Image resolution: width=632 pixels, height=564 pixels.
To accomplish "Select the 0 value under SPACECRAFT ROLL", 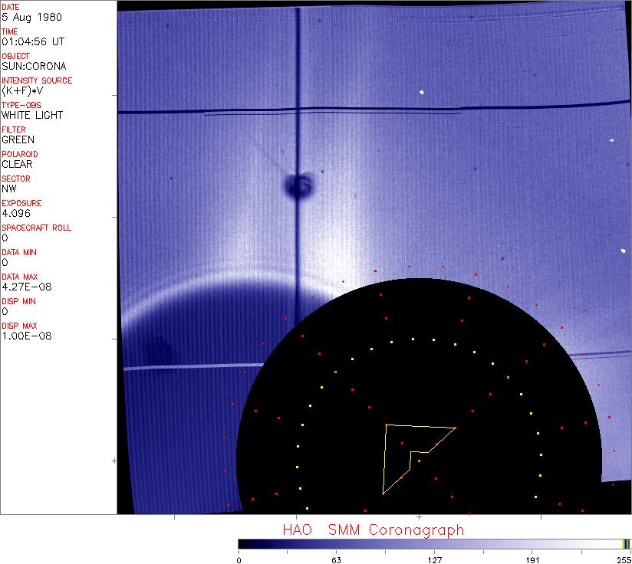I will (x=5, y=238).
